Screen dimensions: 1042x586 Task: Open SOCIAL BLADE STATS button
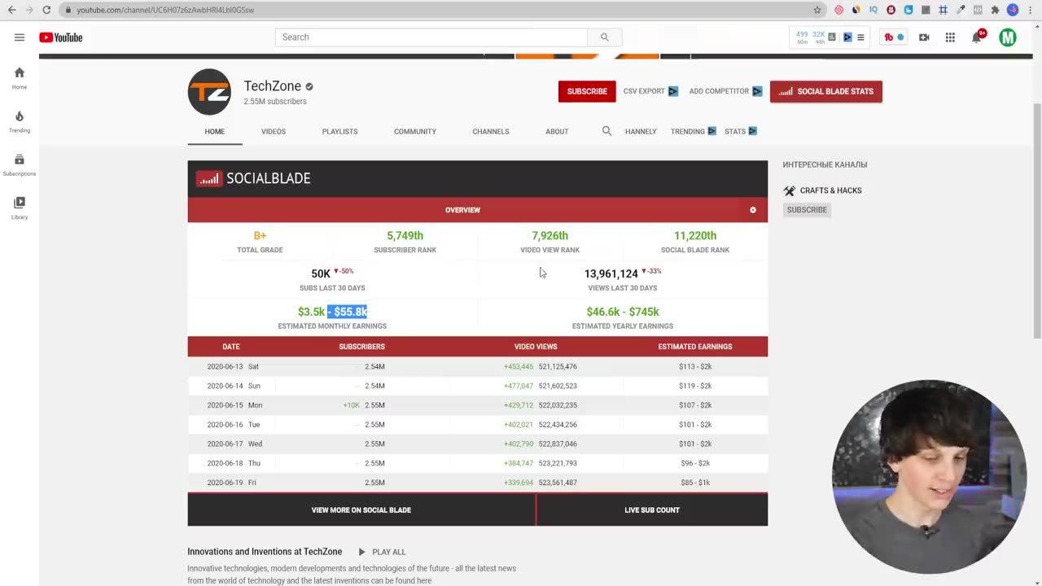(826, 91)
